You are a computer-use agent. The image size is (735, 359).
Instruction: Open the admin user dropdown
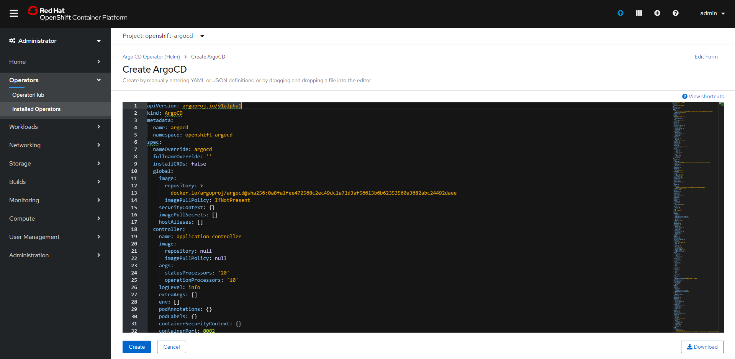(712, 13)
